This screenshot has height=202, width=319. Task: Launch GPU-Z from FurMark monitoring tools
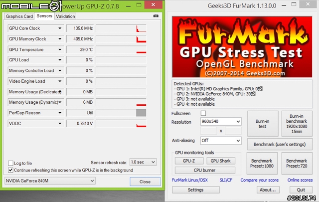(189, 161)
